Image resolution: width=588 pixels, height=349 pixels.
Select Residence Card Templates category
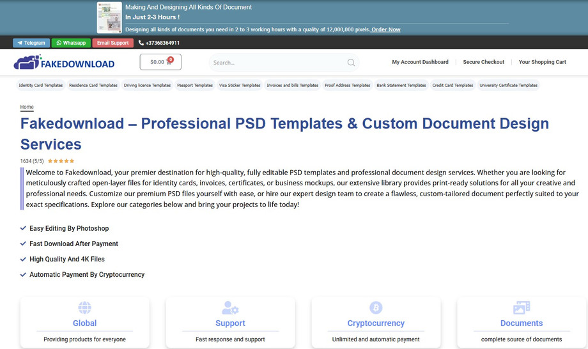coord(93,85)
